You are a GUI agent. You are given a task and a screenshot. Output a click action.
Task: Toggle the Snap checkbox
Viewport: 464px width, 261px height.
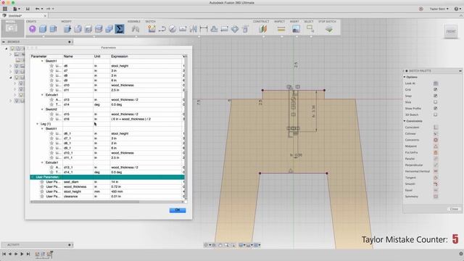pos(436,96)
